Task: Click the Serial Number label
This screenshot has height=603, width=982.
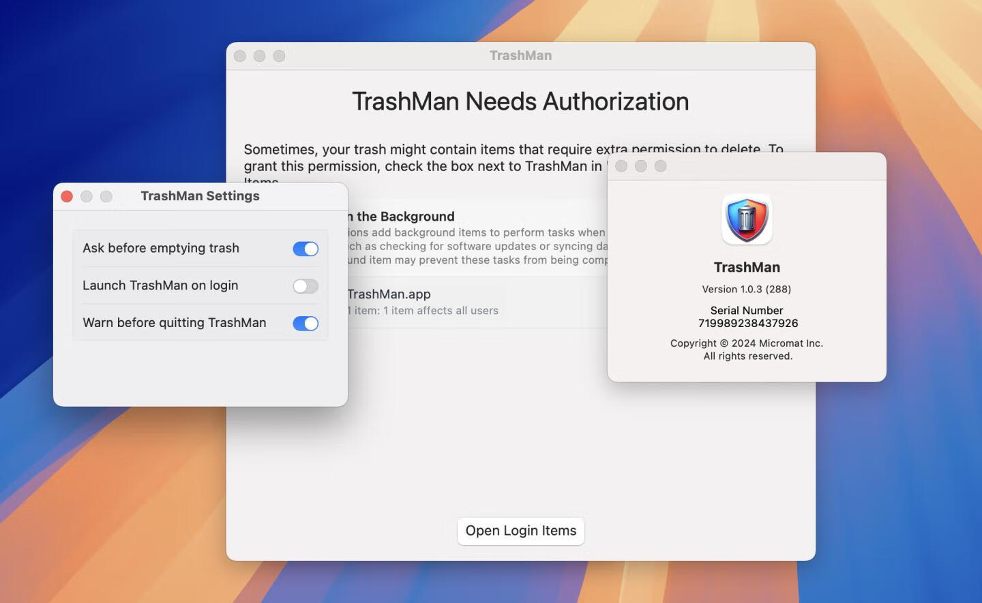Action: [x=747, y=310]
